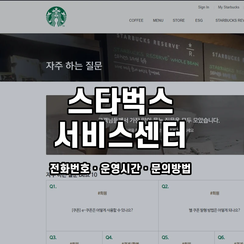The image size is (244, 244).
Task: Open Q2 별 쿠폰 발행 방법 question
Action: point(214,210)
